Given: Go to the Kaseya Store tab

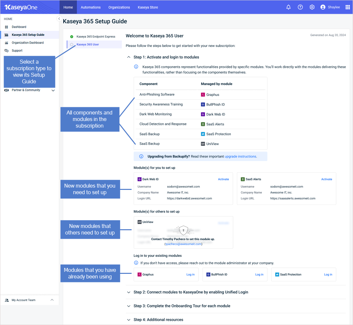Looking at the screenshot, I should [x=148, y=7].
